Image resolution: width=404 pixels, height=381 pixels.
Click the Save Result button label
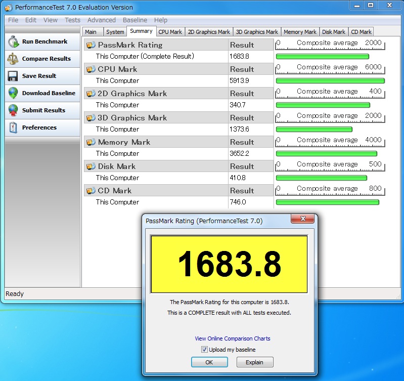[x=39, y=76]
